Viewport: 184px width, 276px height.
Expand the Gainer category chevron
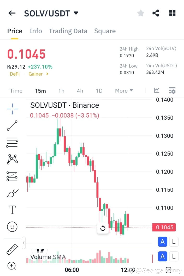coord(46,74)
